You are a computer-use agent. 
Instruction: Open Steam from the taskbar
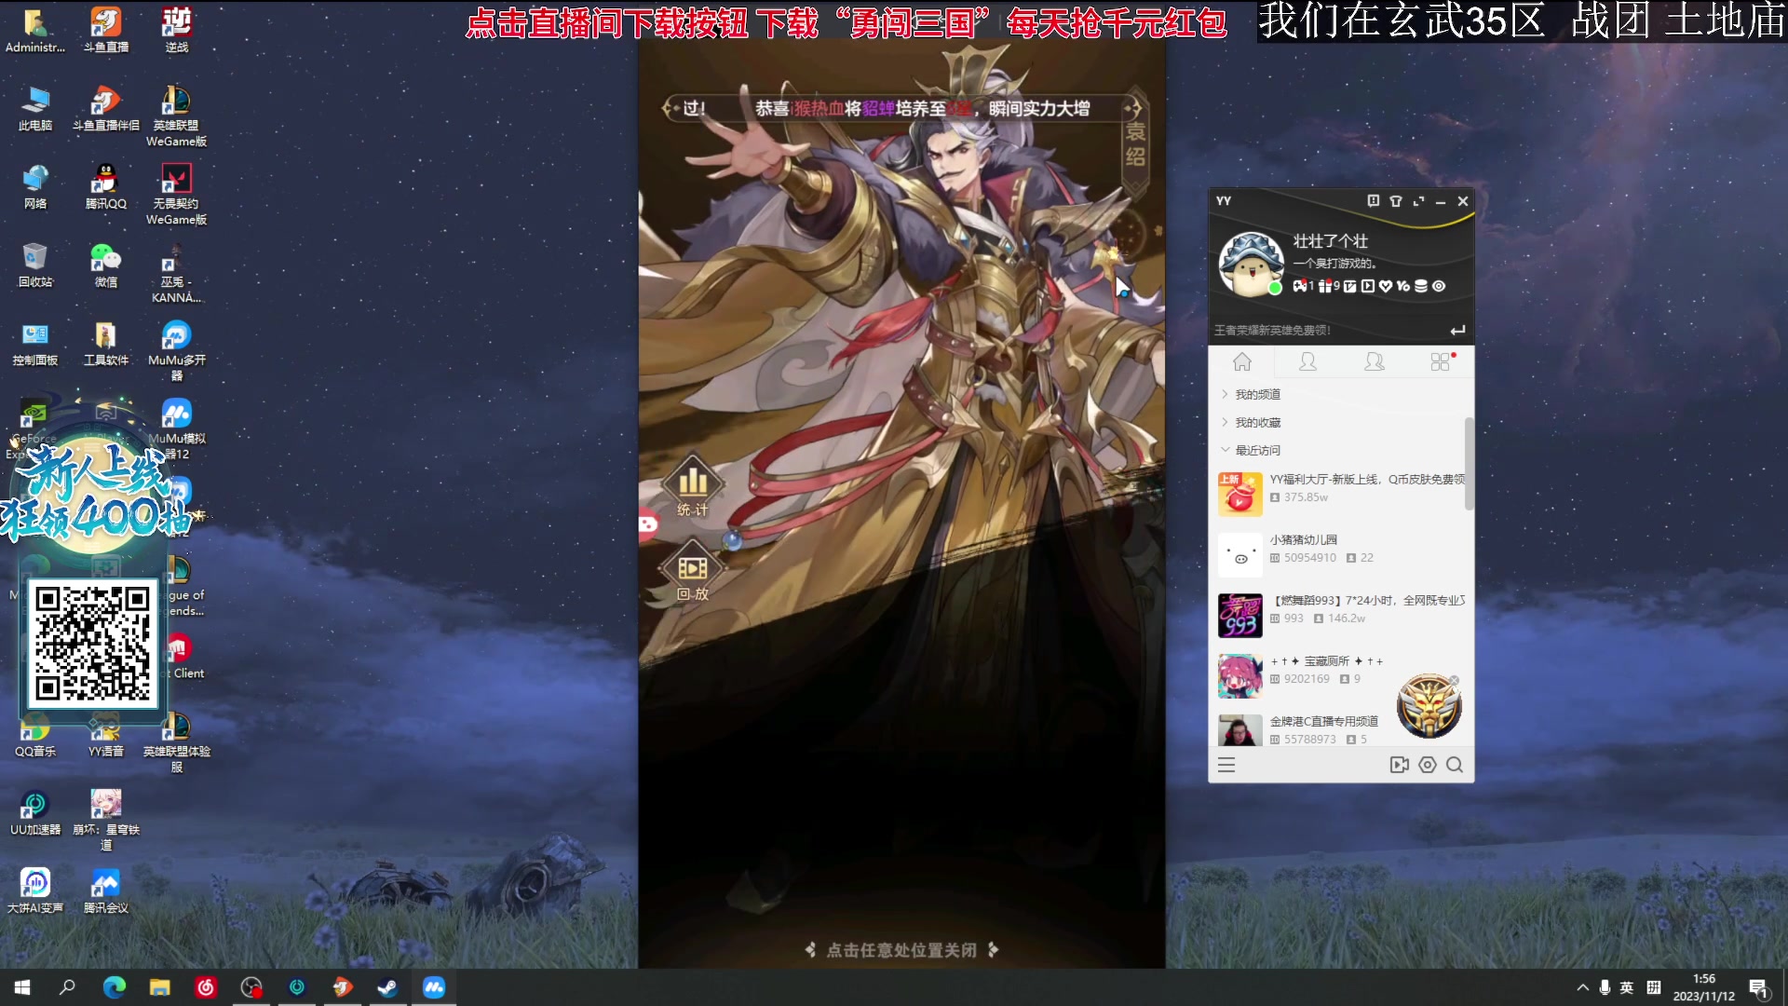pyautogui.click(x=387, y=987)
